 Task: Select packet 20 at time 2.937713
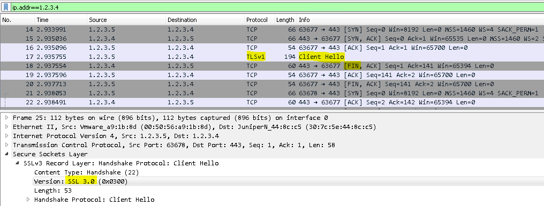pyautogui.click(x=272, y=84)
